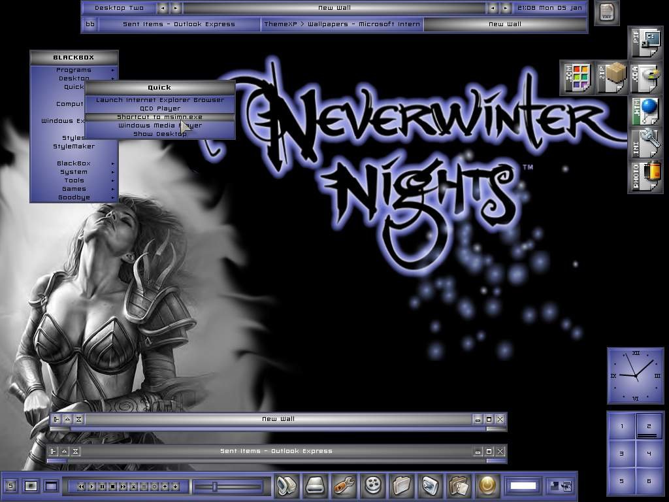Screen dimensions: 669x502
Task: Click the rewind button on player controls
Action: tap(81, 486)
